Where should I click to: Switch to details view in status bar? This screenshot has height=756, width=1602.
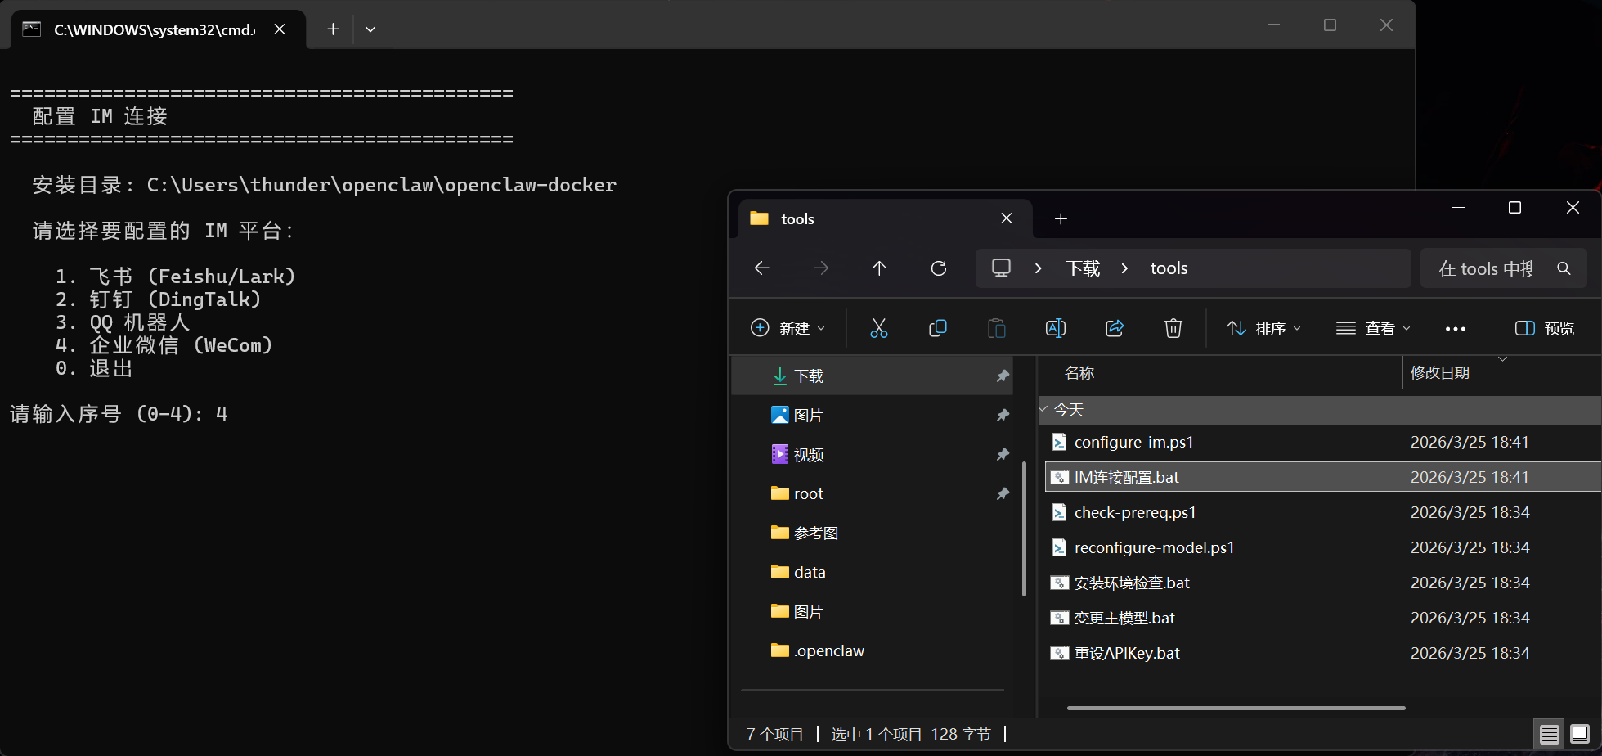point(1549,734)
